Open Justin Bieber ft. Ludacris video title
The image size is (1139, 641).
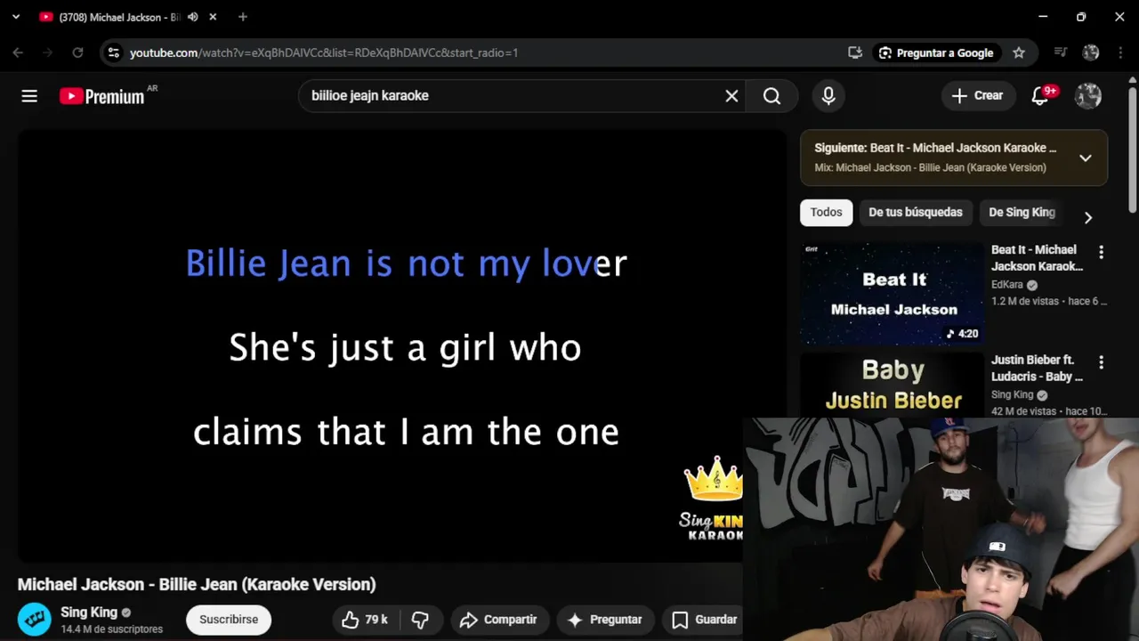[1037, 369]
